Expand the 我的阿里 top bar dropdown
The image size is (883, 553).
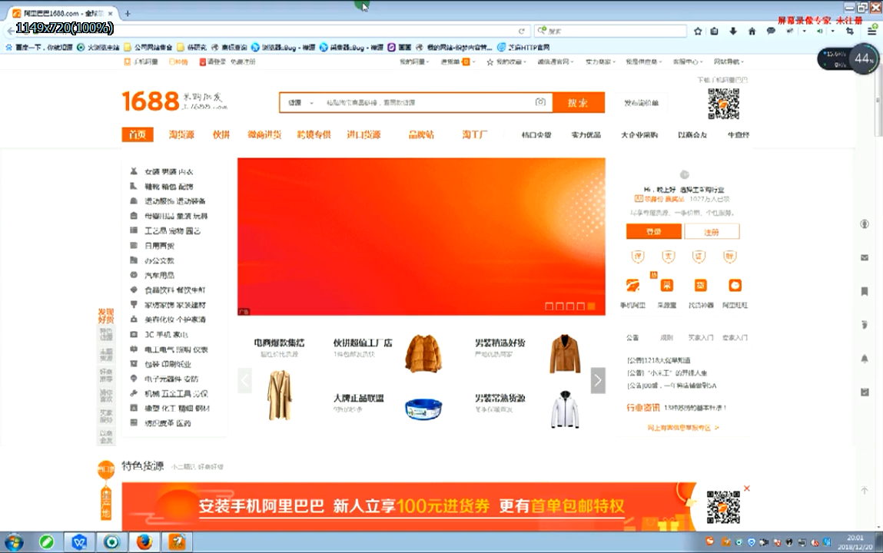(x=414, y=62)
